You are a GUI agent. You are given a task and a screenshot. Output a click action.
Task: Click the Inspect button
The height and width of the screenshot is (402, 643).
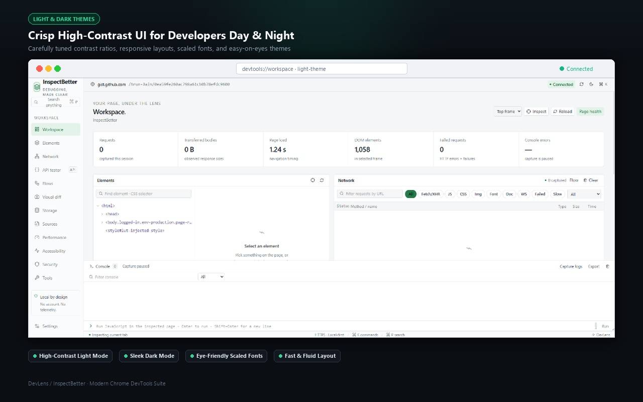pyautogui.click(x=537, y=112)
